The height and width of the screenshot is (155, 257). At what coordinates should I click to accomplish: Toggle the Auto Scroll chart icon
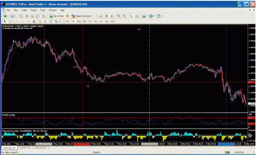pos(131,16)
